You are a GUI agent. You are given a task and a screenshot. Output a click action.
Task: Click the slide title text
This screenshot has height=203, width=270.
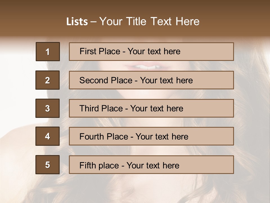tap(133, 21)
